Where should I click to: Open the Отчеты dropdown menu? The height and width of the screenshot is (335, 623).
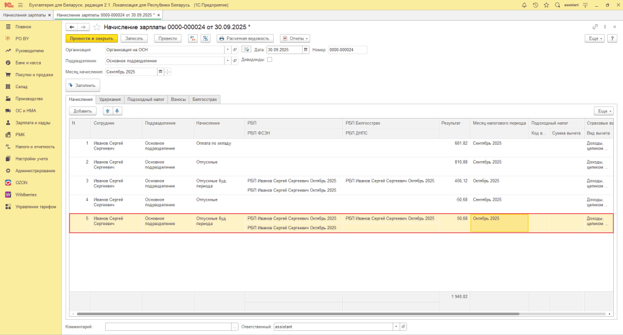[x=294, y=38]
